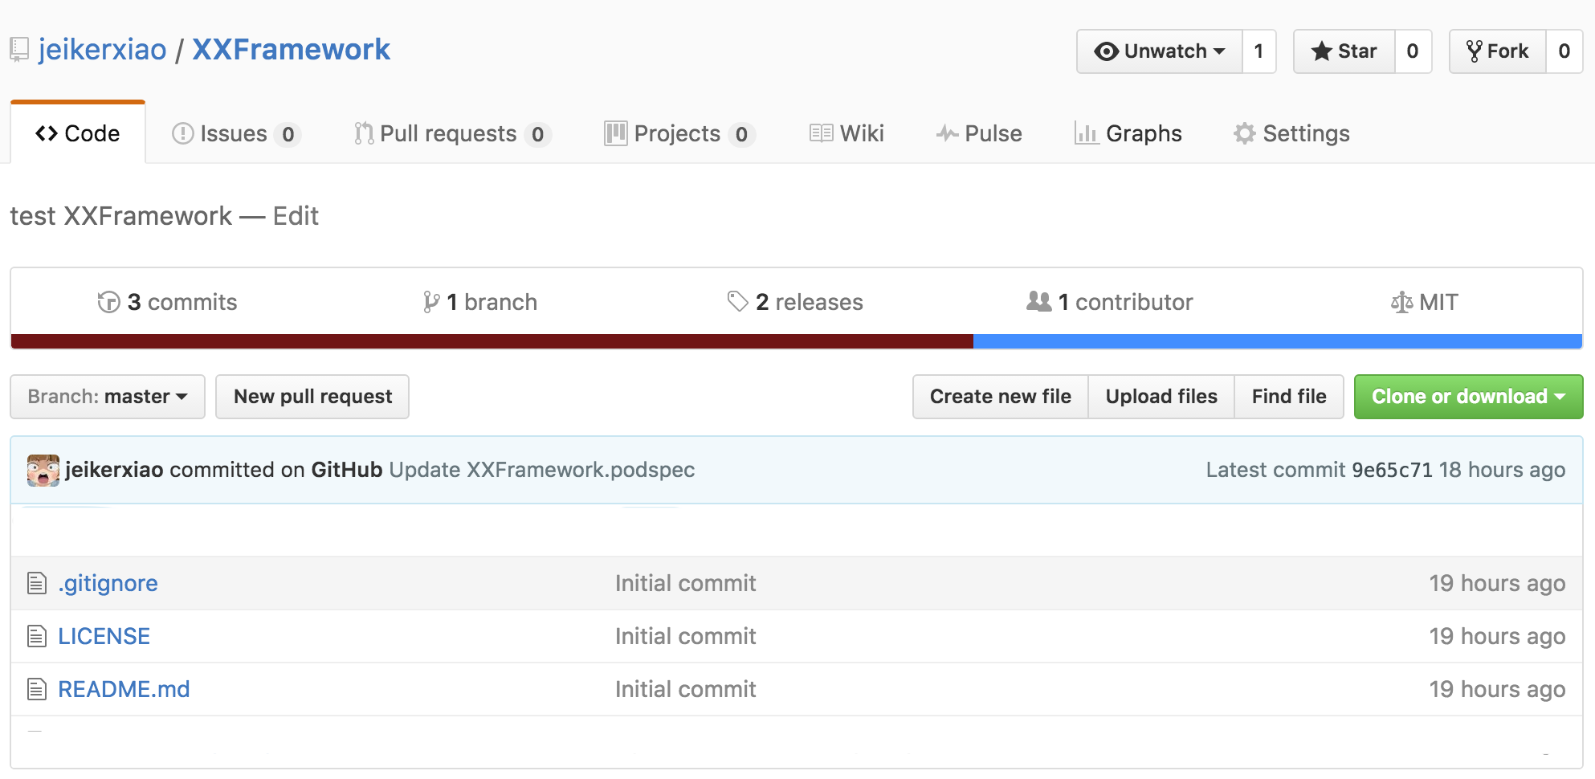Click jeikerxiao's avatar in commit bar
Image resolution: width=1595 pixels, height=779 pixels.
click(x=43, y=471)
